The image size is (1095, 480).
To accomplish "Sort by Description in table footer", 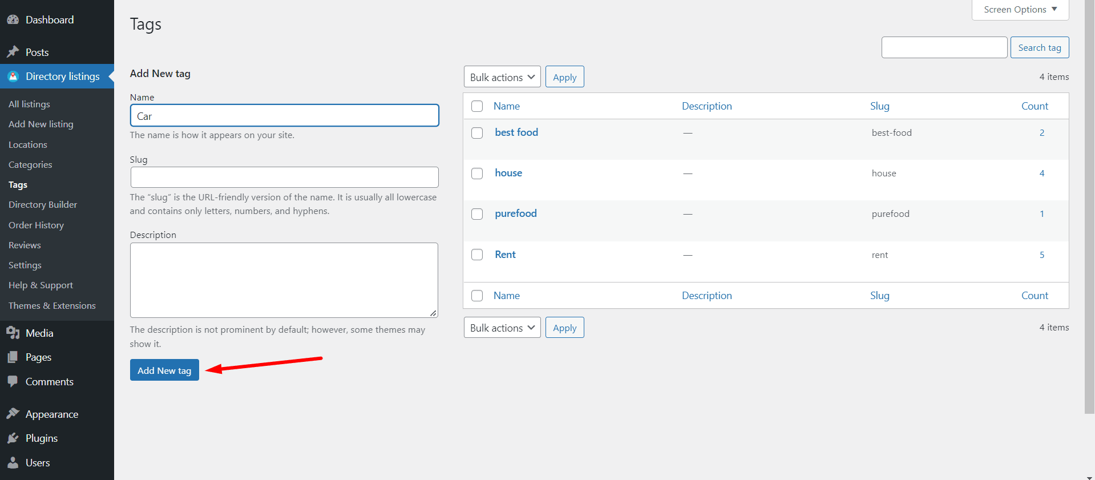I will (707, 296).
